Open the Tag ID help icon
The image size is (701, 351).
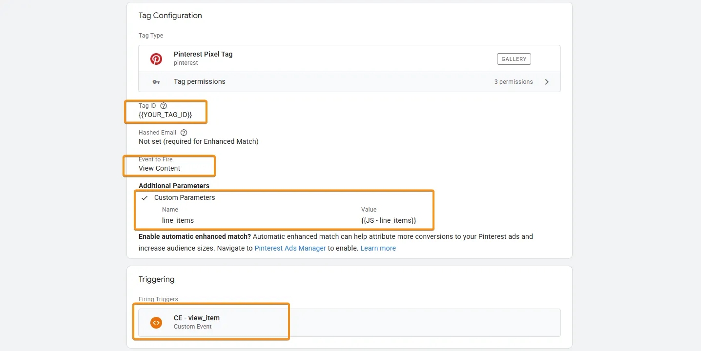coord(164,106)
